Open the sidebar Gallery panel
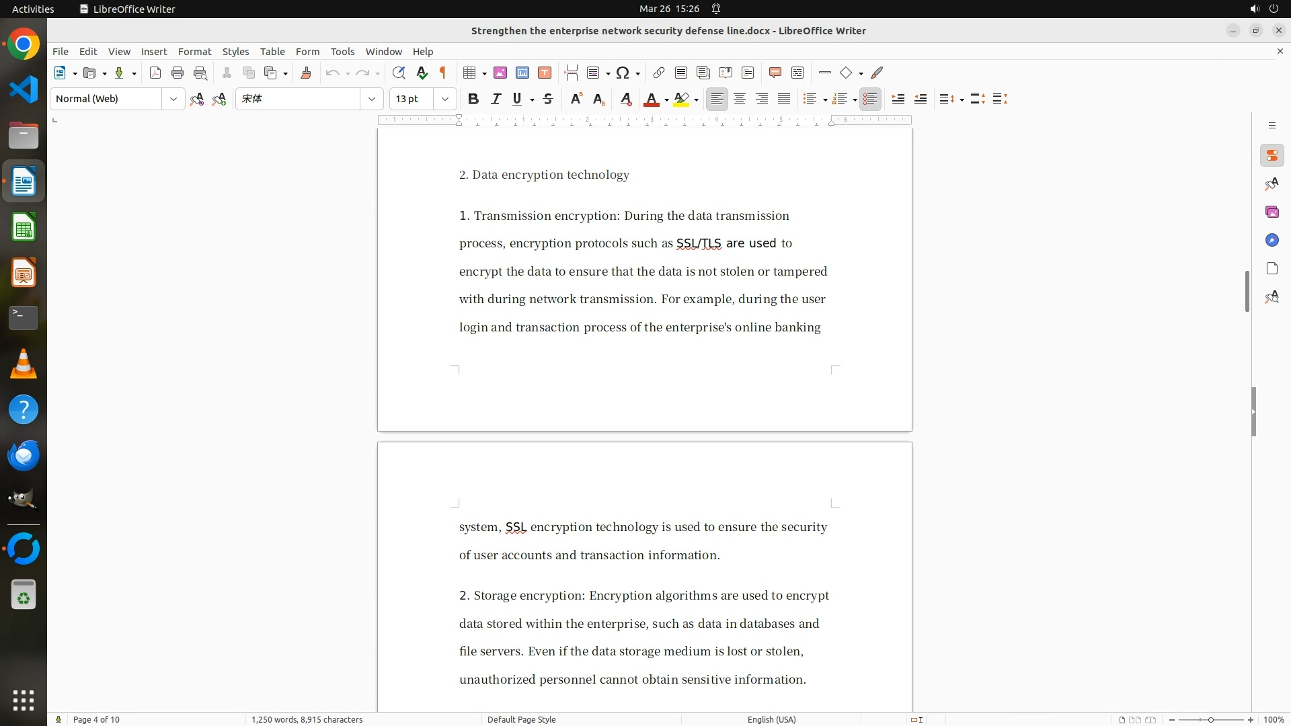The image size is (1291, 726). 1272,212
